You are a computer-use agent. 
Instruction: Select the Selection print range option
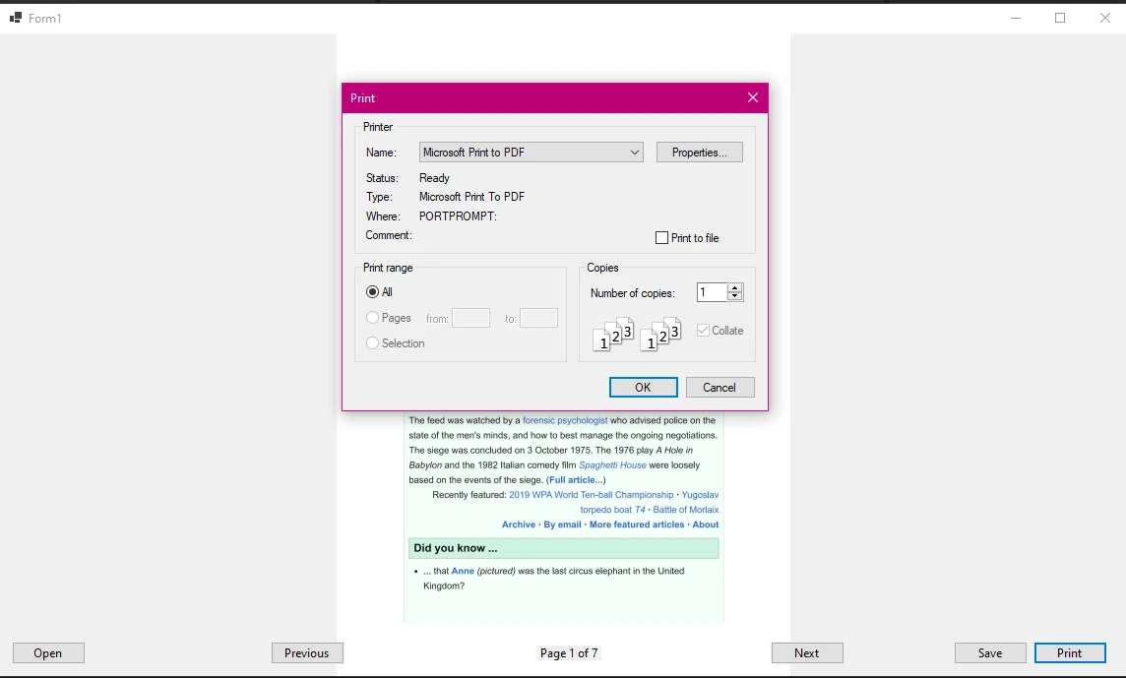[x=375, y=342]
